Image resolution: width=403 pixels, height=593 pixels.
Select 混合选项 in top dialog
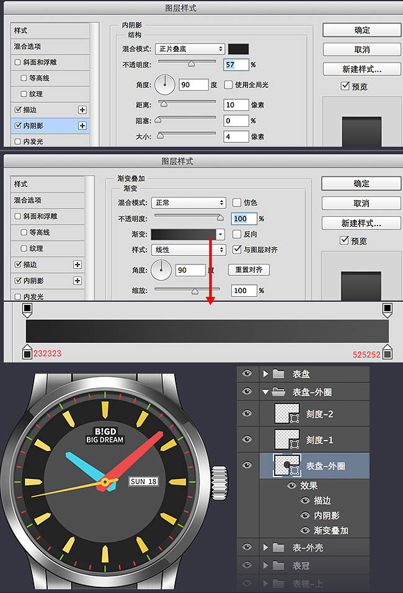(x=50, y=46)
